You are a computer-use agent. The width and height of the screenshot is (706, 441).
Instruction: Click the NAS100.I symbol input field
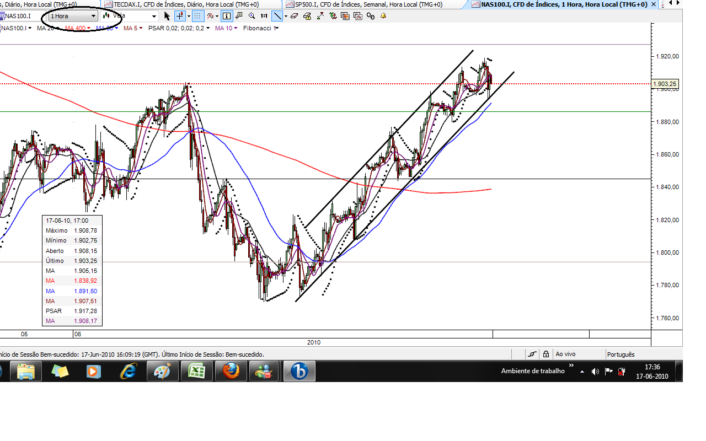(x=23, y=16)
